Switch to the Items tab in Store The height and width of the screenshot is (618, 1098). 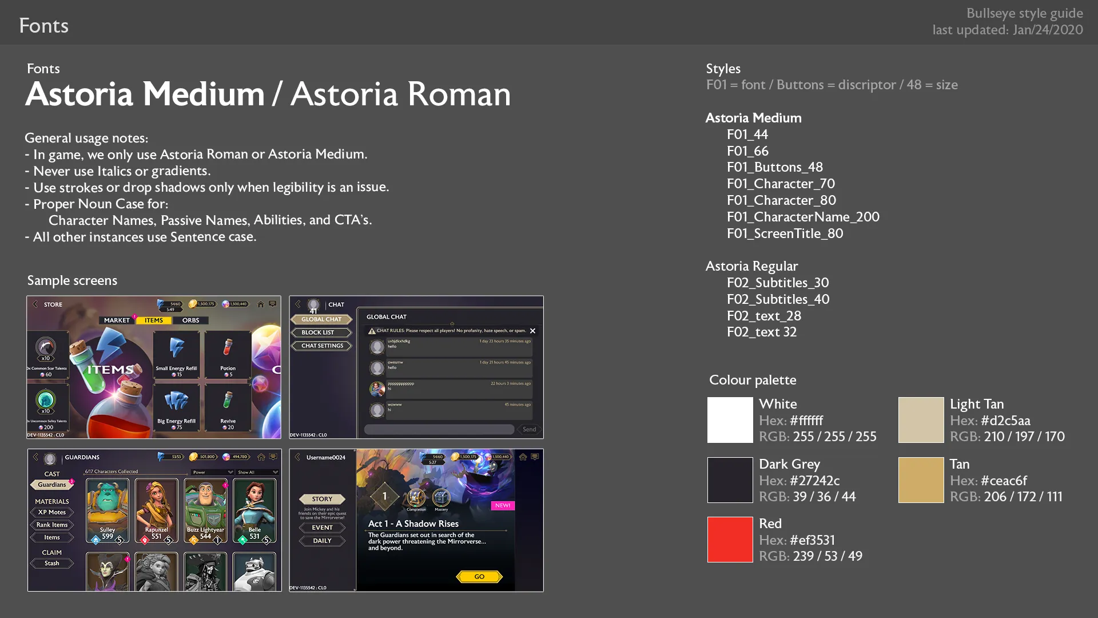coord(153,320)
